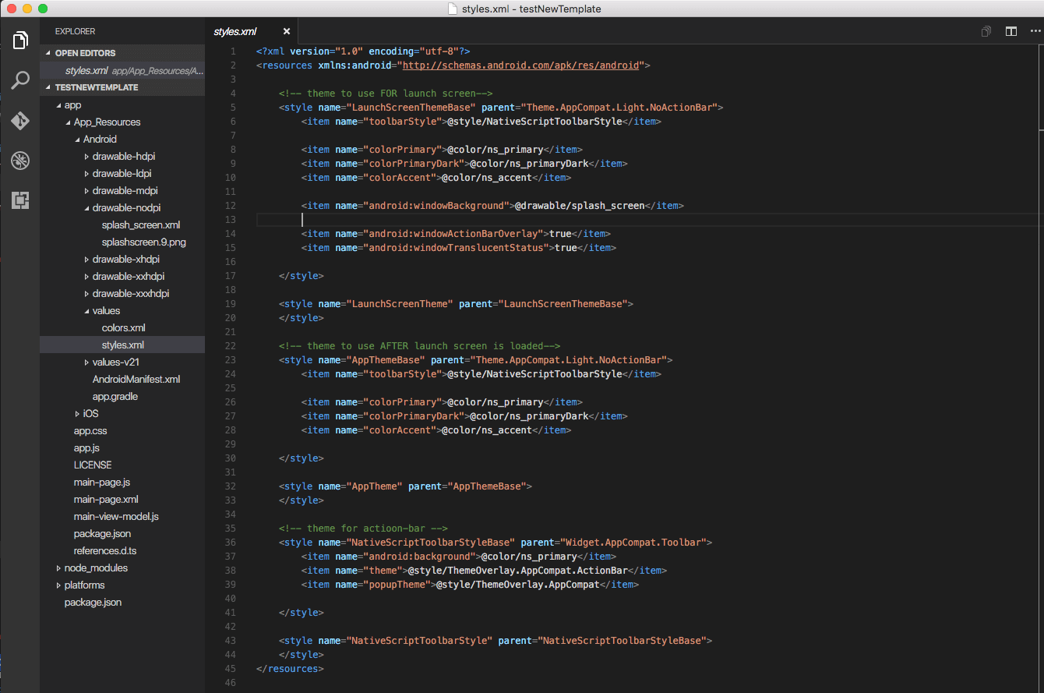Viewport: 1044px width, 693px height.
Task: Collapse the Open Editors section
Action: tap(122, 53)
